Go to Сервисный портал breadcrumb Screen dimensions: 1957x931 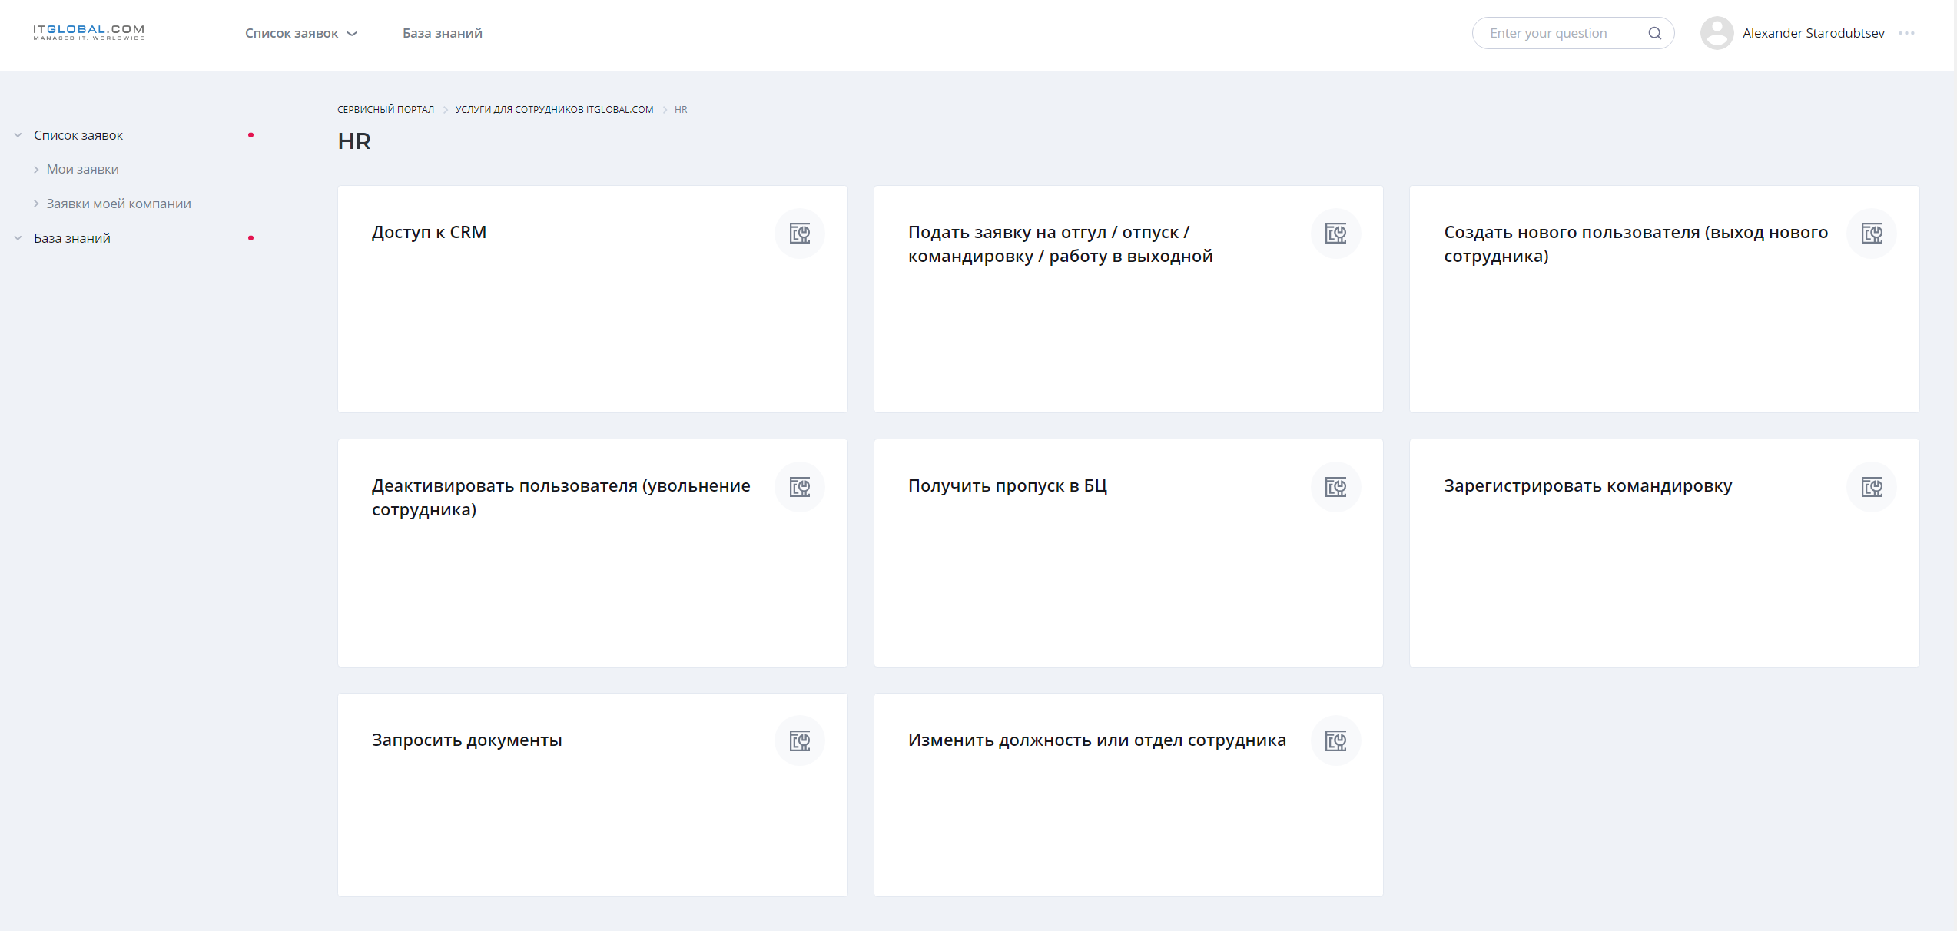[x=385, y=110]
